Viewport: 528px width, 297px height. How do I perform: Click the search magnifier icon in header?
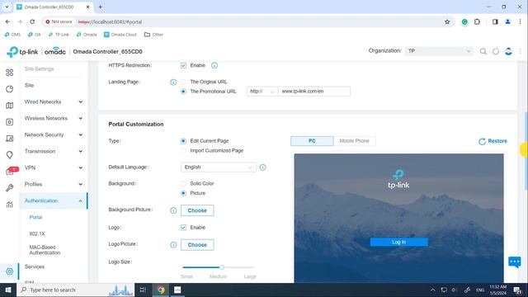483,51
